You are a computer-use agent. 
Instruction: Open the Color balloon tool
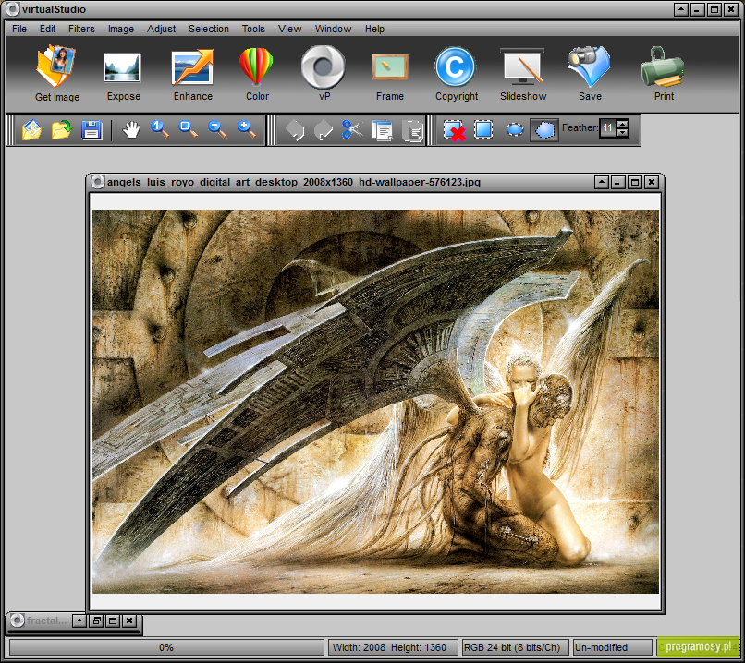click(257, 74)
